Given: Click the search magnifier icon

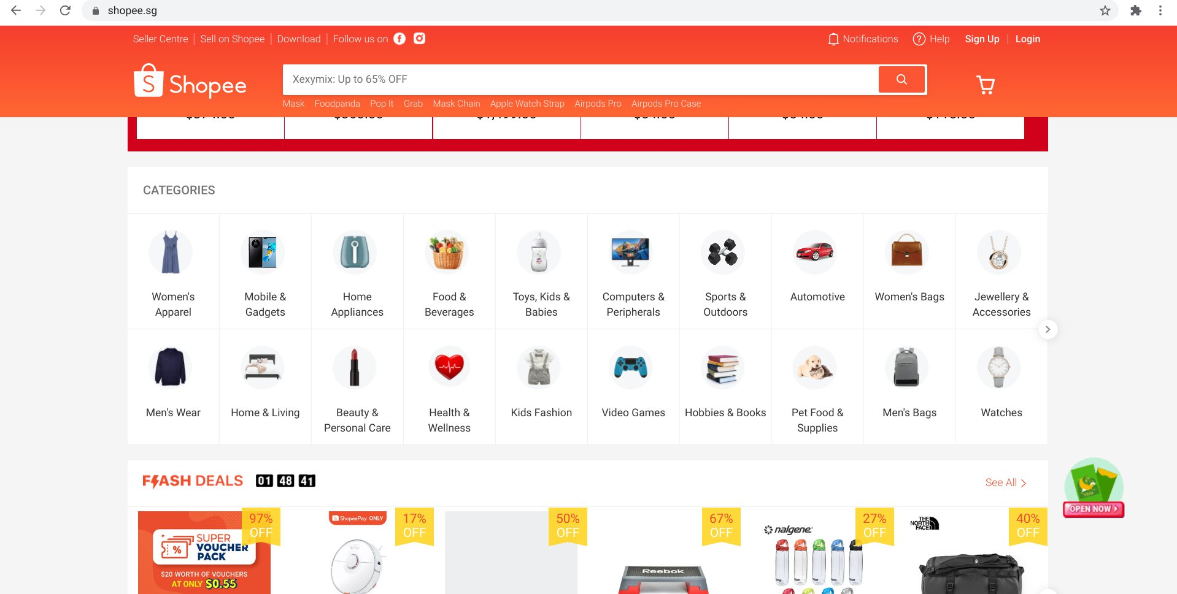Looking at the screenshot, I should click(x=901, y=79).
